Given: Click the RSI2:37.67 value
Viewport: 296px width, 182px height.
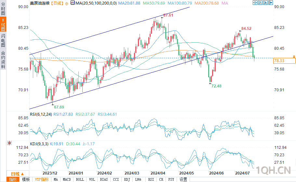Looking at the screenshot, I should coord(85,114).
